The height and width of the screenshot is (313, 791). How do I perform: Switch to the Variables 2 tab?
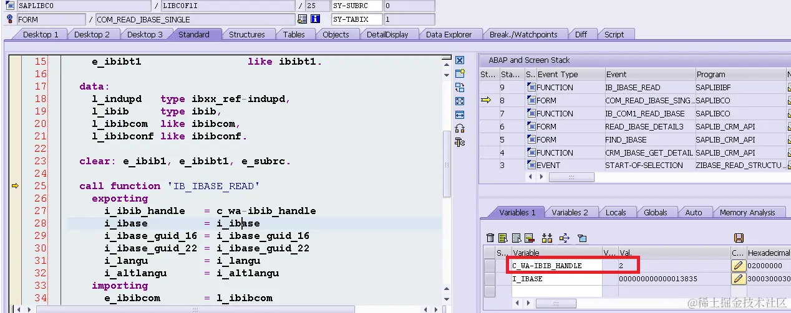pyautogui.click(x=570, y=213)
